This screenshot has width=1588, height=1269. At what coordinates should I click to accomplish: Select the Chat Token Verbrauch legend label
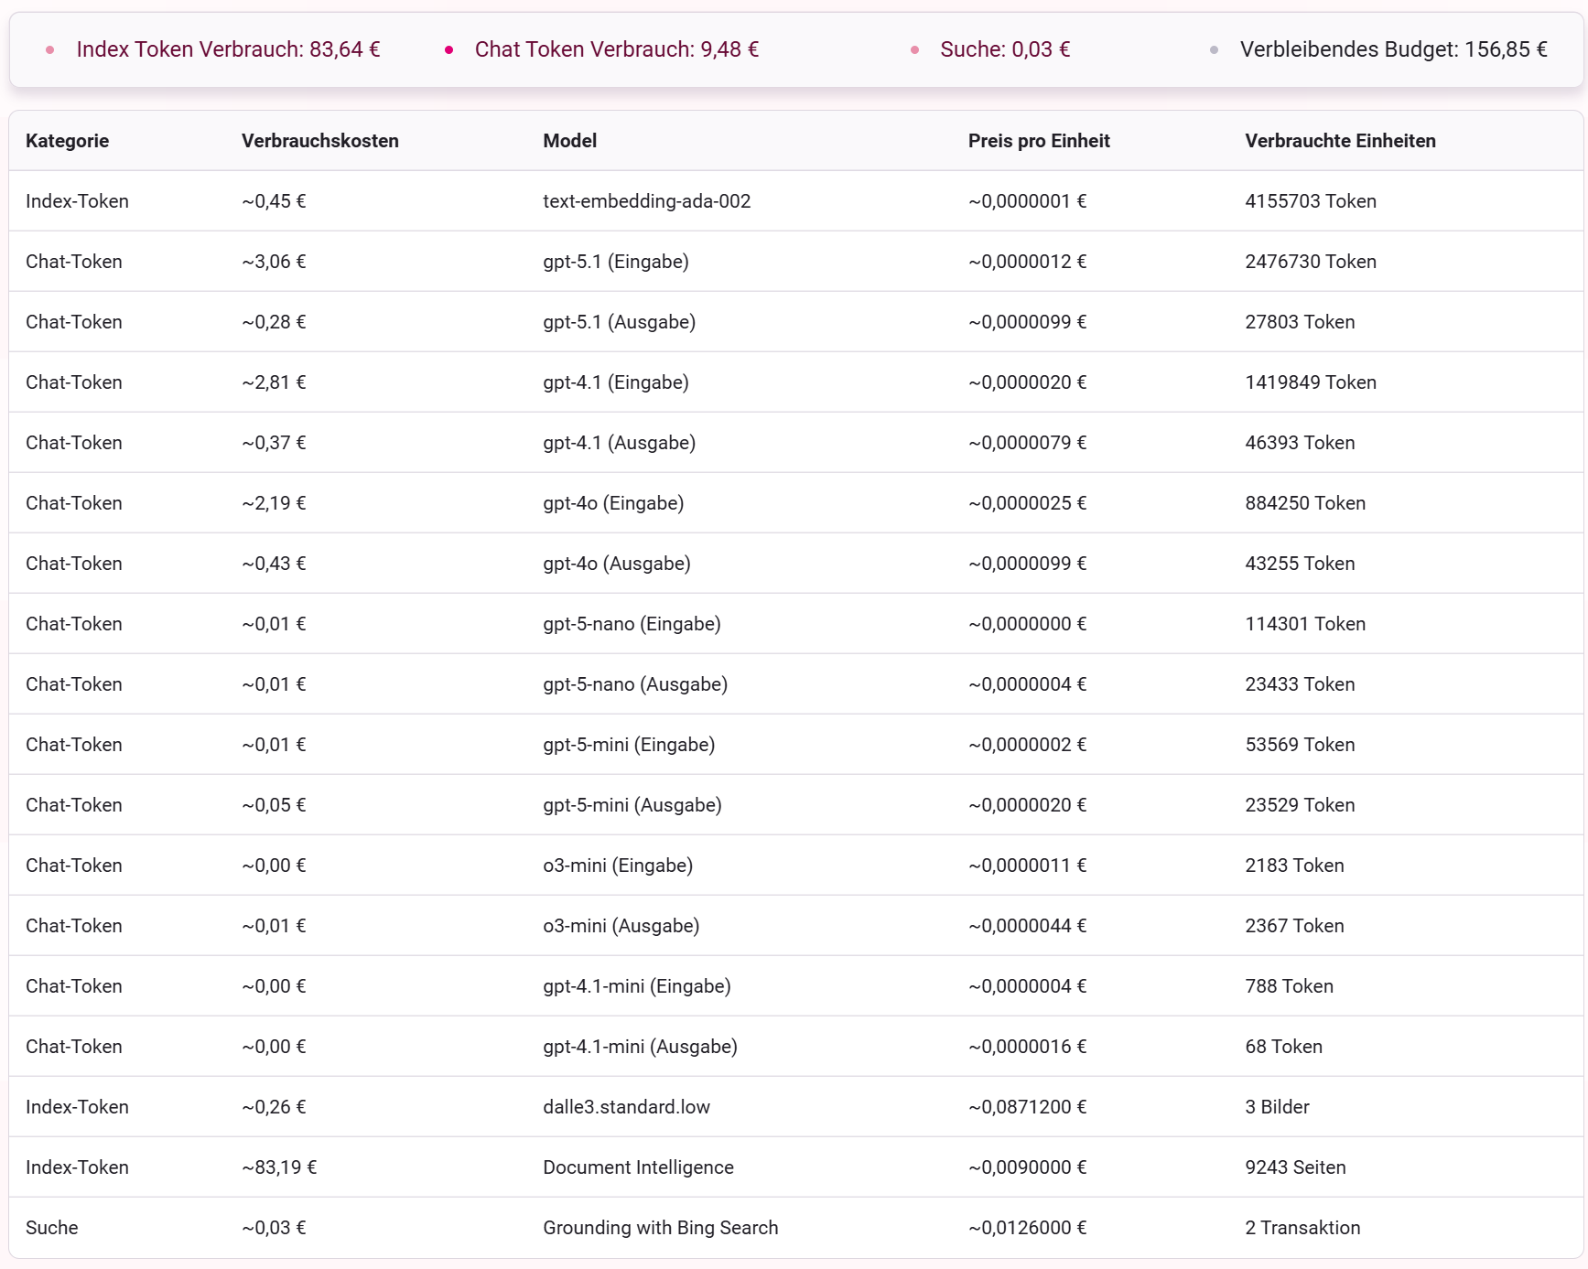[617, 49]
